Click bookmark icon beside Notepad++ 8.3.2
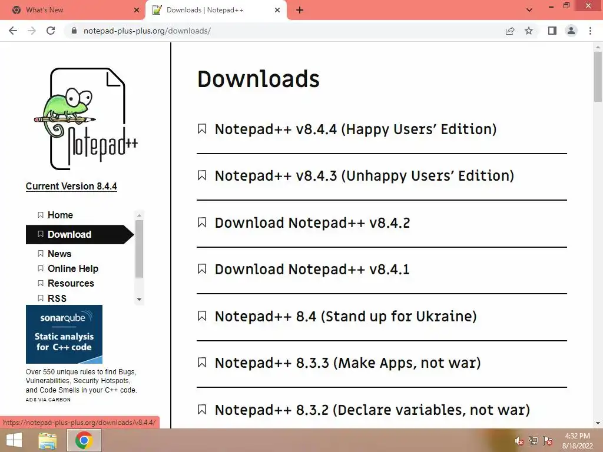The height and width of the screenshot is (452, 603). pyautogui.click(x=202, y=410)
